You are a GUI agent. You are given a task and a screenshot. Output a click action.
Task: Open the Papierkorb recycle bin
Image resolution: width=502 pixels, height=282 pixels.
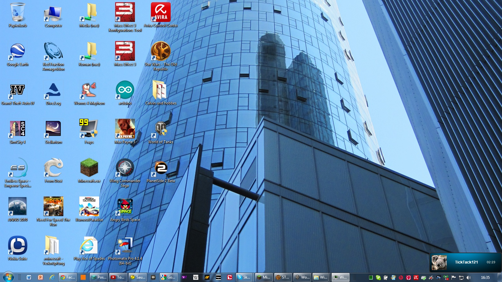point(18,13)
